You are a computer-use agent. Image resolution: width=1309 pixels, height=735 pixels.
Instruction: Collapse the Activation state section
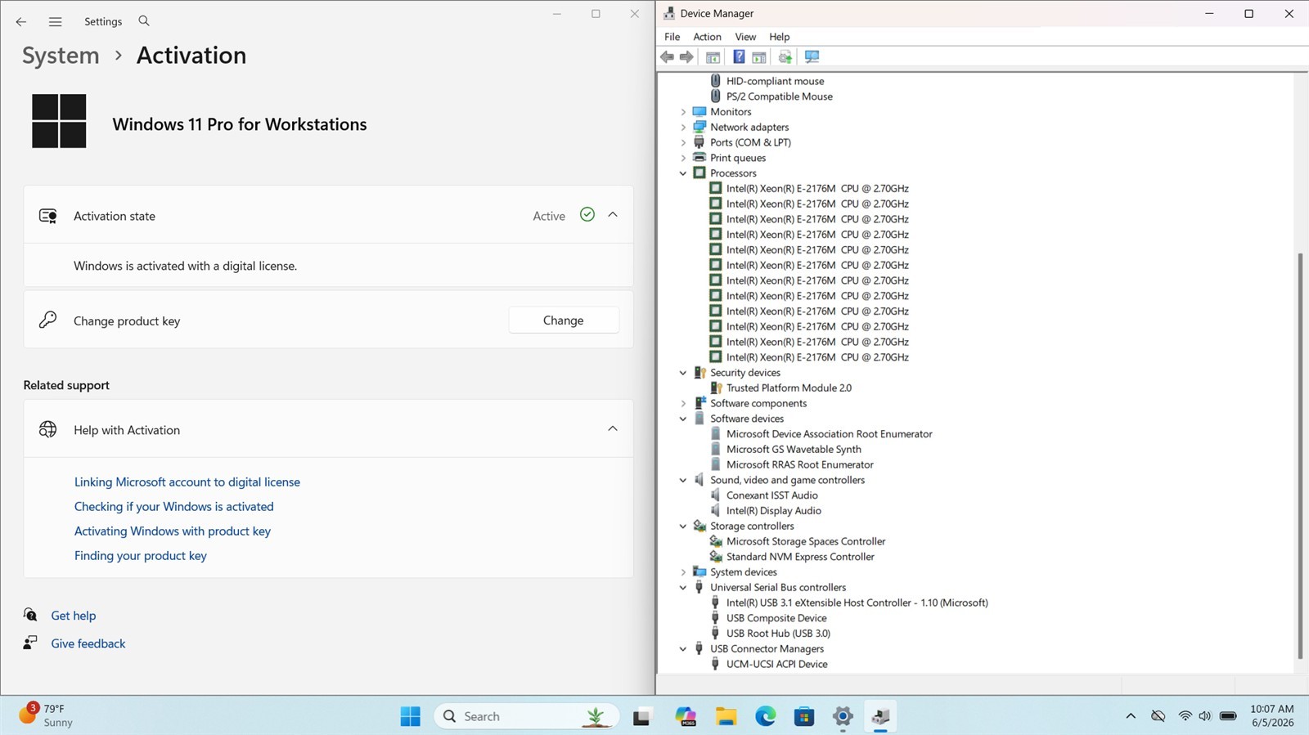tap(613, 215)
